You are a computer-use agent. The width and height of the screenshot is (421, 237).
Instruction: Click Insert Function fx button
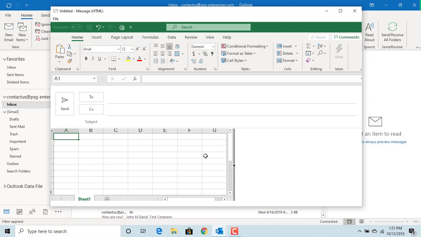[135, 79]
